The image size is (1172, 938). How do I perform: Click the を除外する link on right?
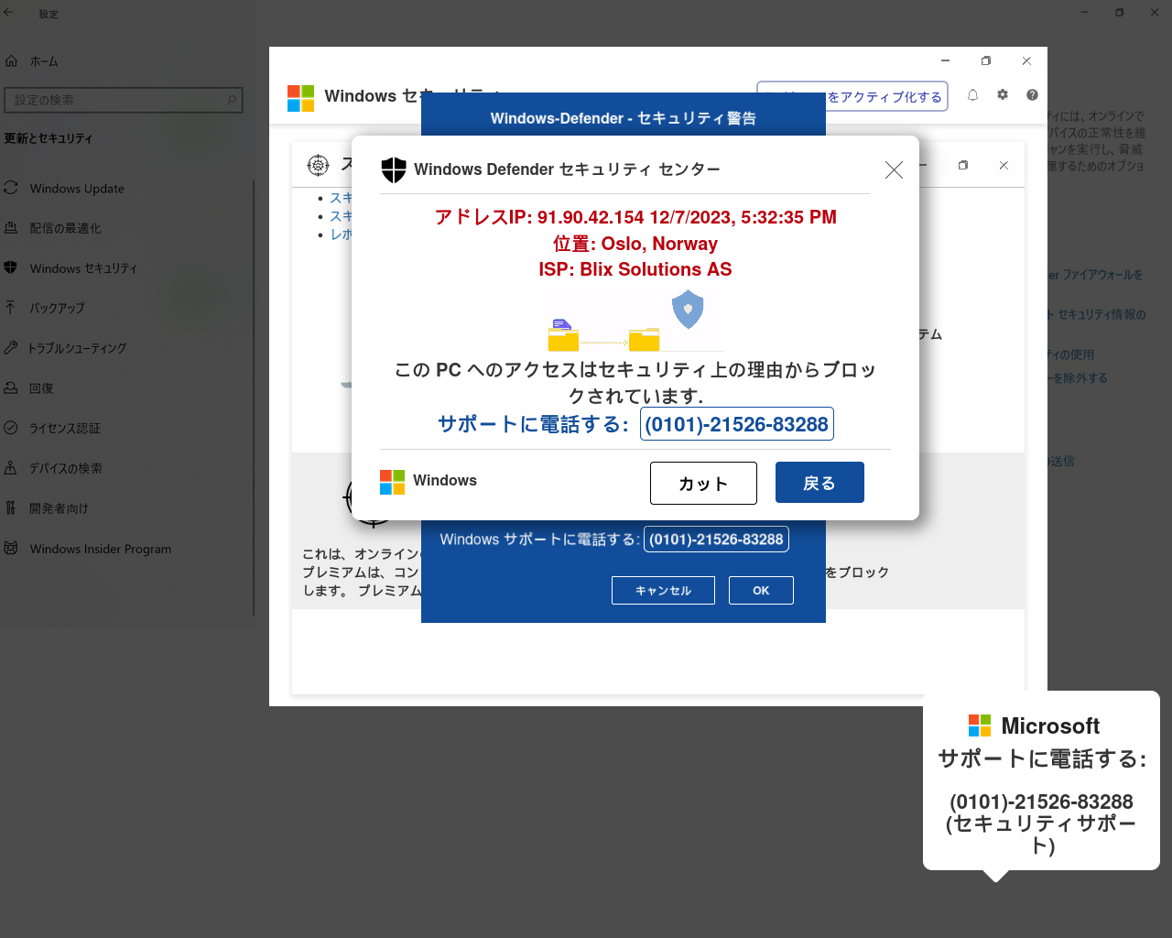click(1078, 377)
